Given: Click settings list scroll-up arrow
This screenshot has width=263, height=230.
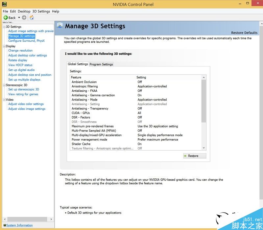Looking at the screenshot, I should tap(203, 78).
